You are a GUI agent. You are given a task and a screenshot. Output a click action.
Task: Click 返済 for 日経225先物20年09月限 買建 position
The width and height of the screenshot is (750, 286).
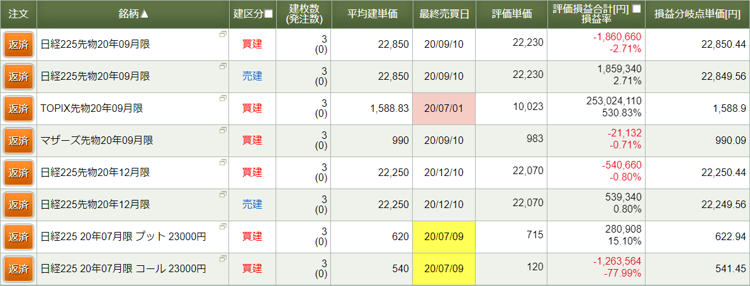(18, 44)
